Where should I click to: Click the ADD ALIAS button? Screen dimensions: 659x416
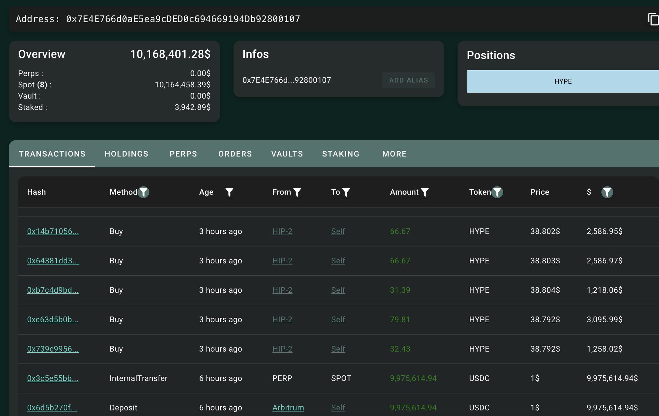408,80
